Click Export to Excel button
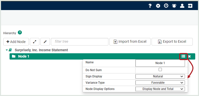Image resolution: width=199 pixels, height=96 pixels. [172, 42]
